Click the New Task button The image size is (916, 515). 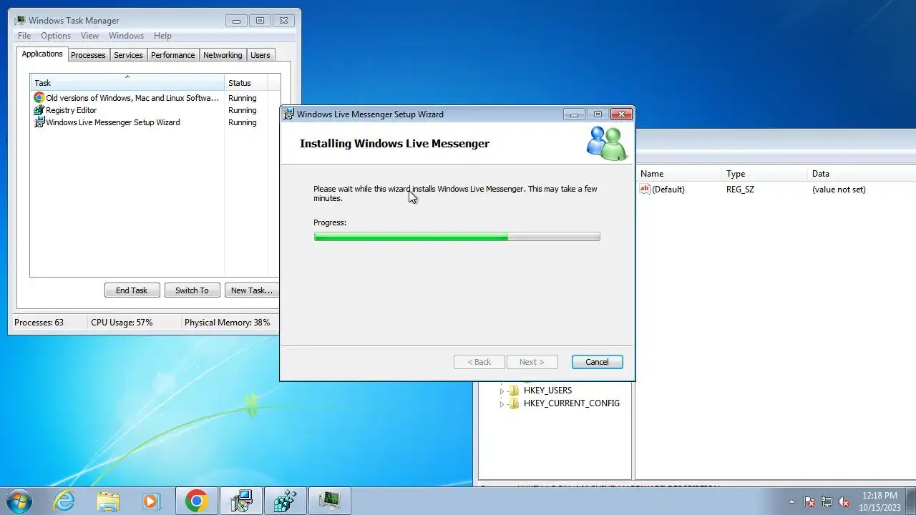(x=251, y=290)
